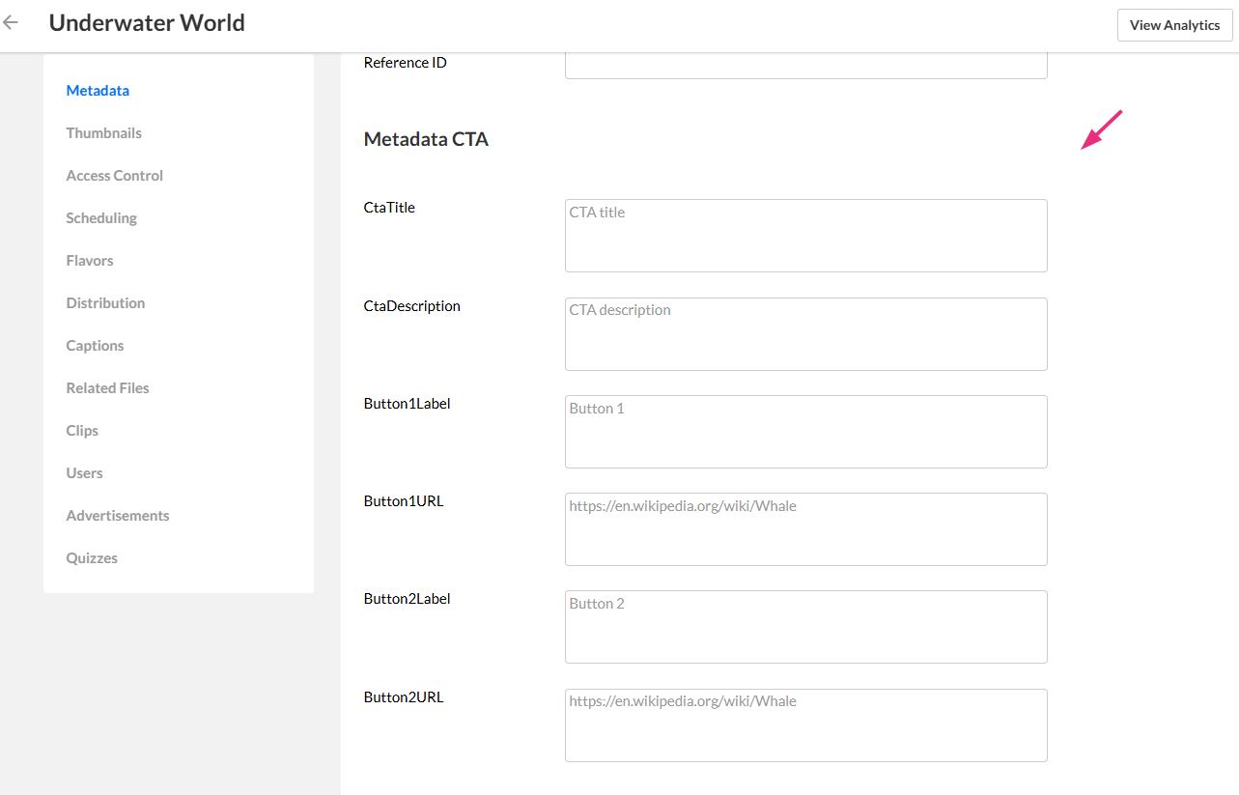Focus the Button2URL text box
This screenshot has width=1239, height=795.
tap(805, 725)
